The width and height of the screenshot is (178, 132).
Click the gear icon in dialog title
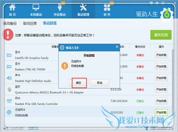62,47
